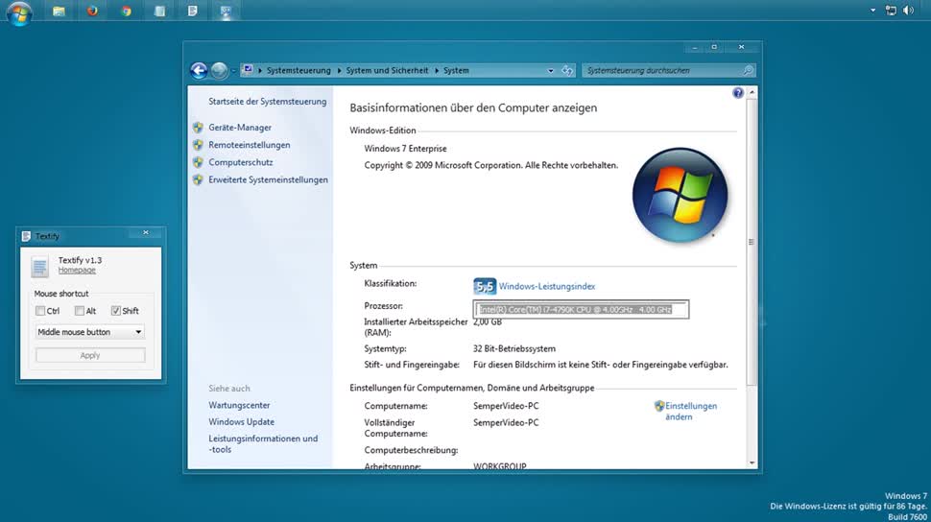Open Windows Explorer from the taskbar
The image size is (931, 522).
tap(59, 12)
